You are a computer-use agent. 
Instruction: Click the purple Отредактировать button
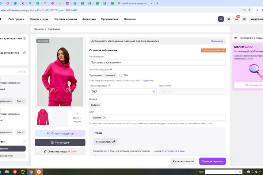[x=212, y=161]
